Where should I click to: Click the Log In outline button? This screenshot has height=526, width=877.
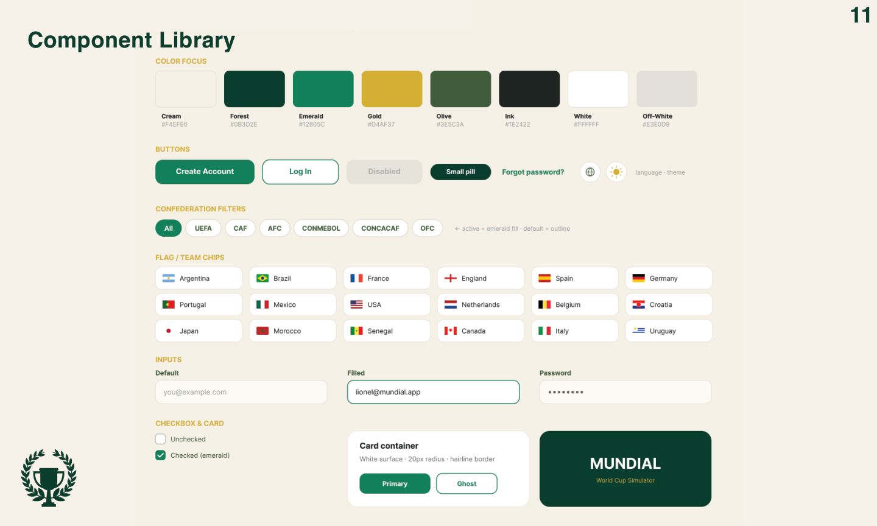[x=300, y=172]
